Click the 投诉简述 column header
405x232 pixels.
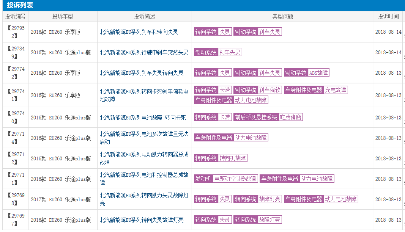click(144, 17)
